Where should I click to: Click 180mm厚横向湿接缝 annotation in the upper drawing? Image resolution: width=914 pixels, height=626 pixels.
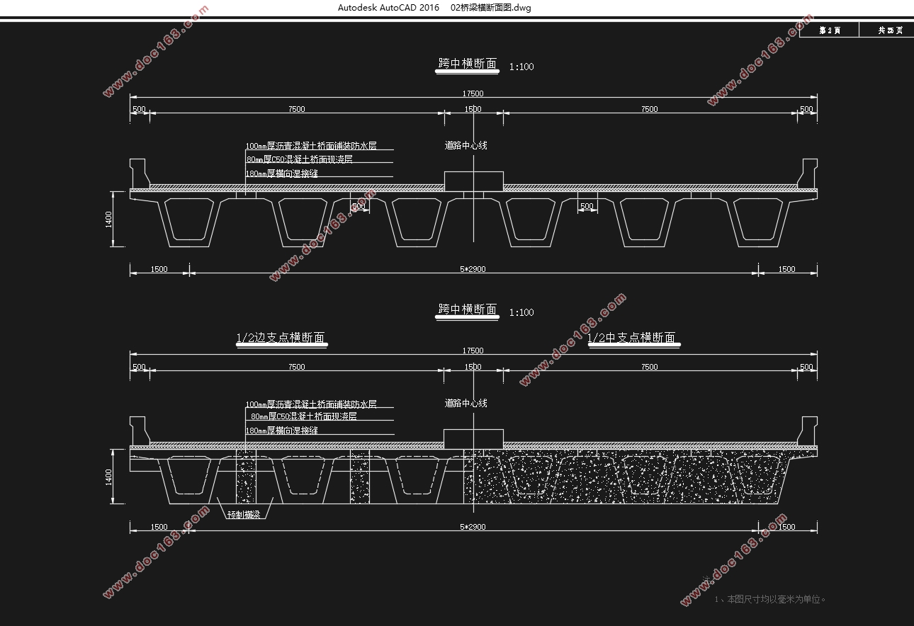[281, 173]
